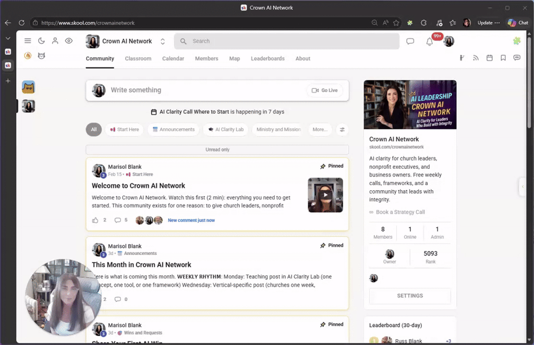The height and width of the screenshot is (345, 534).
Task: Click the chat bubble icon in tab row
Action: pyautogui.click(x=517, y=58)
